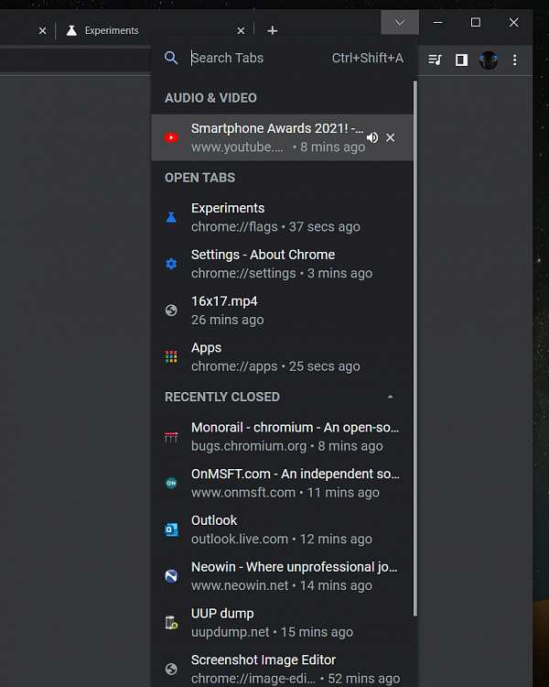
Task: Reopen UUP dump closed tab
Action: (282, 622)
